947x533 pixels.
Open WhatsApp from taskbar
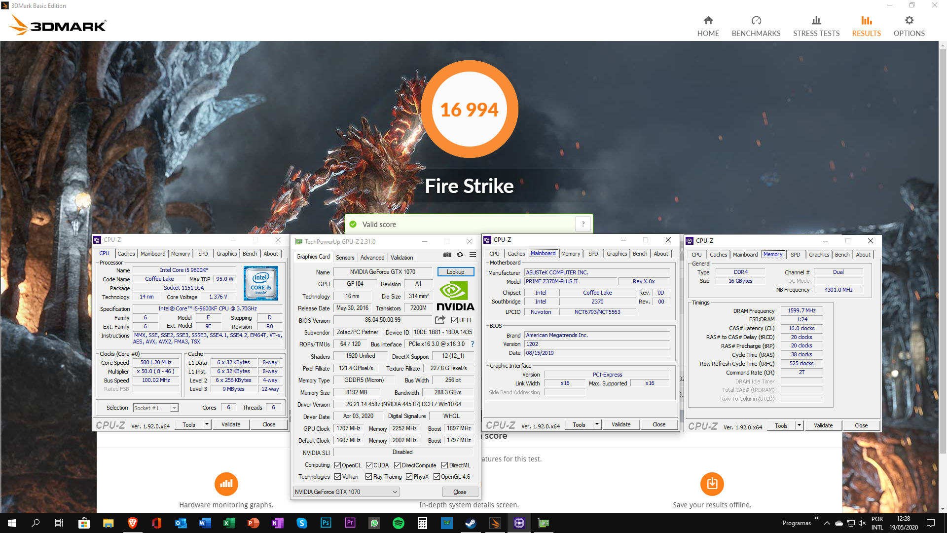pyautogui.click(x=374, y=523)
